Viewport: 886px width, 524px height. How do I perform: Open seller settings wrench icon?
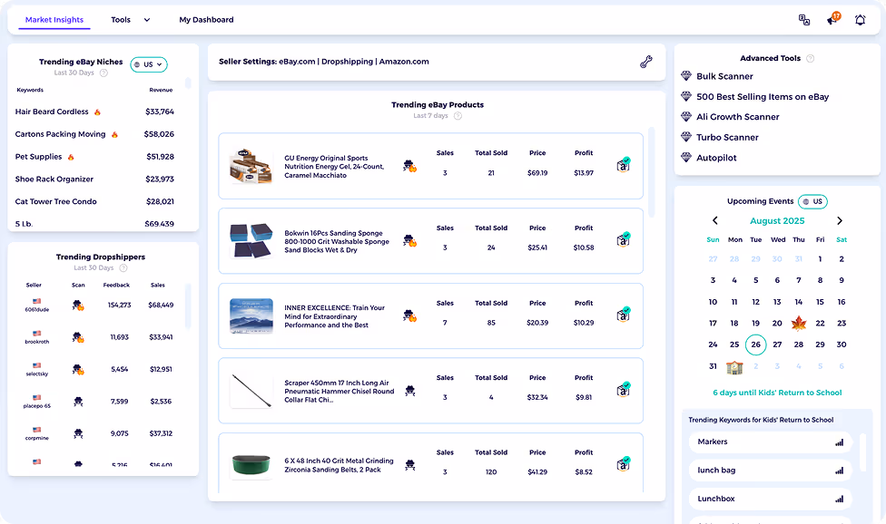[645, 62]
